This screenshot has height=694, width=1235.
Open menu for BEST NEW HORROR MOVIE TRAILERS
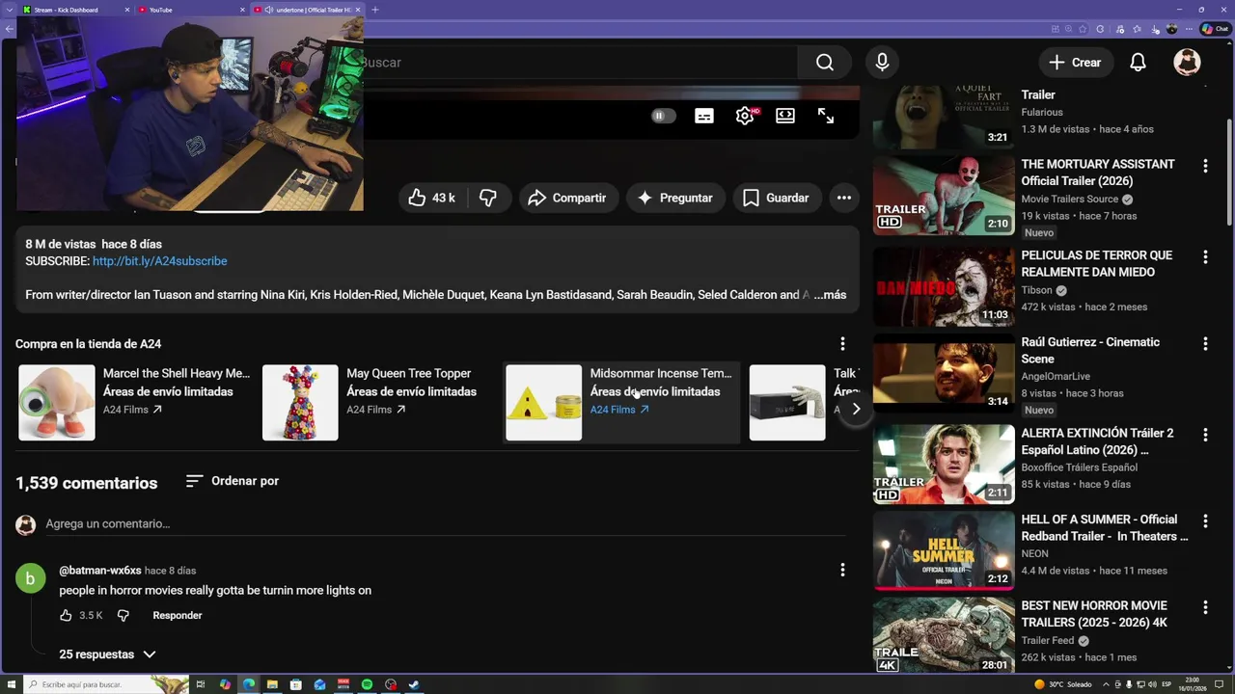pyautogui.click(x=1205, y=608)
